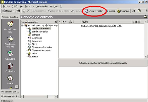Sort messages by Recibido column
The image size is (148, 102).
(138, 22)
